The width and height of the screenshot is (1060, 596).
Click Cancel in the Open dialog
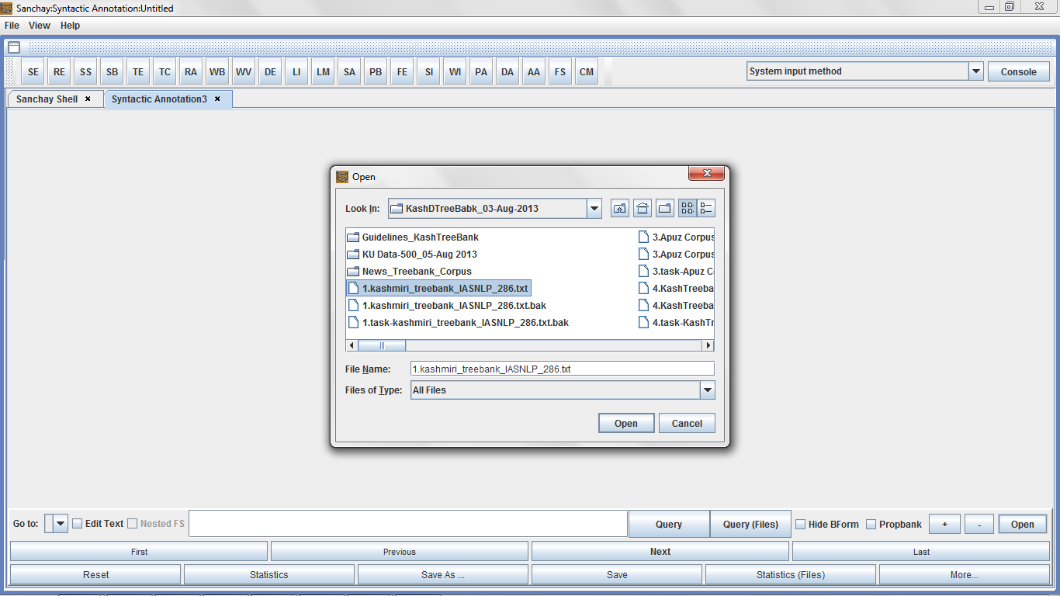[x=687, y=424]
